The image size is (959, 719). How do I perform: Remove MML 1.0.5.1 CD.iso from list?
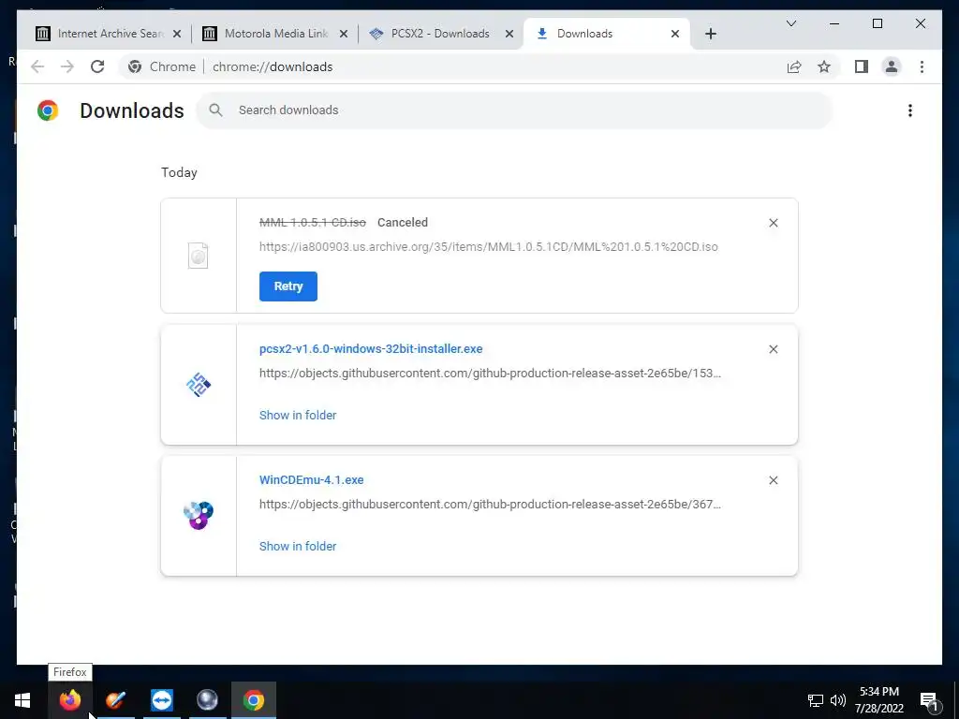pos(773,223)
